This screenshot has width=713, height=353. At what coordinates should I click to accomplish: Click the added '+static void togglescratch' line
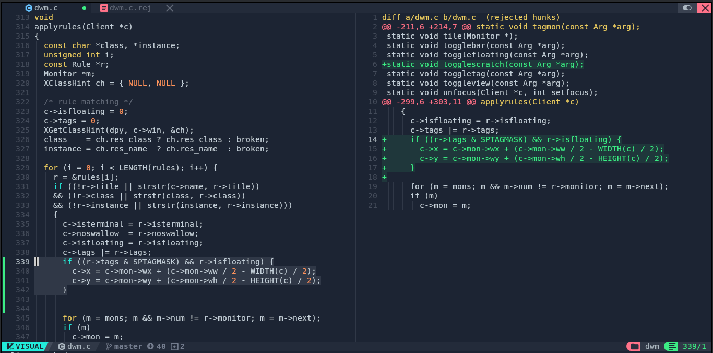point(483,64)
